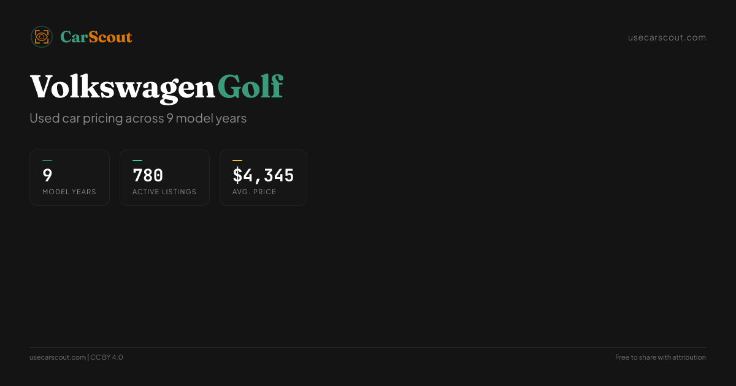736x386 pixels.
Task: Click the yellow accent bar above price
Action: (237, 161)
